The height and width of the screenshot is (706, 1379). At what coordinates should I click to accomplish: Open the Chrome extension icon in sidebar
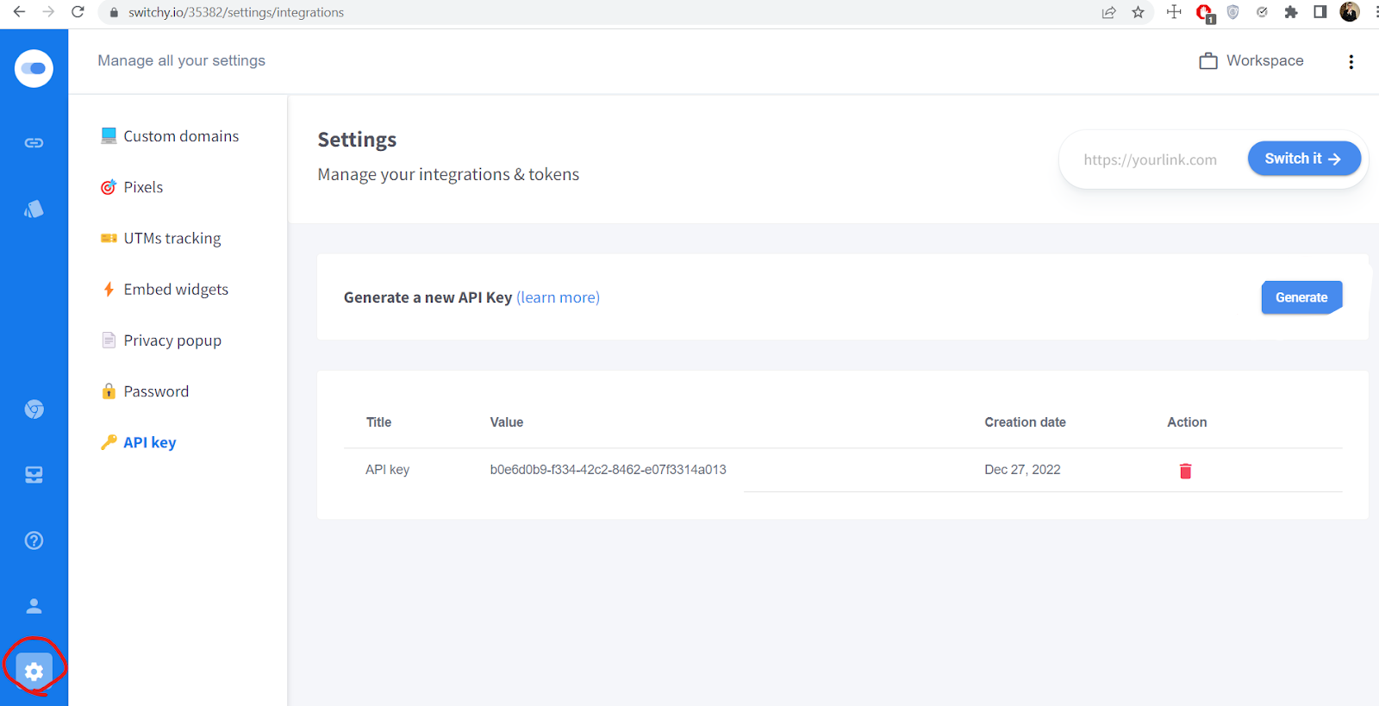34,409
